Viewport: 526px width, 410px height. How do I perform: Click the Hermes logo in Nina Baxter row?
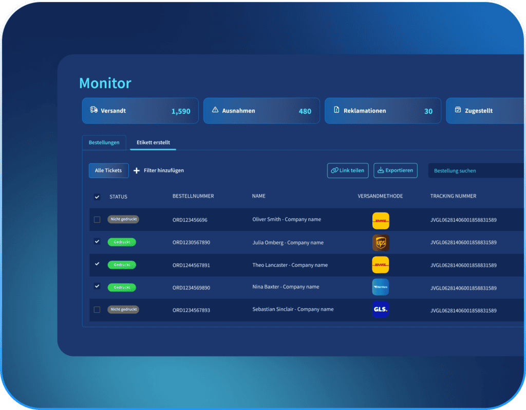pos(381,287)
